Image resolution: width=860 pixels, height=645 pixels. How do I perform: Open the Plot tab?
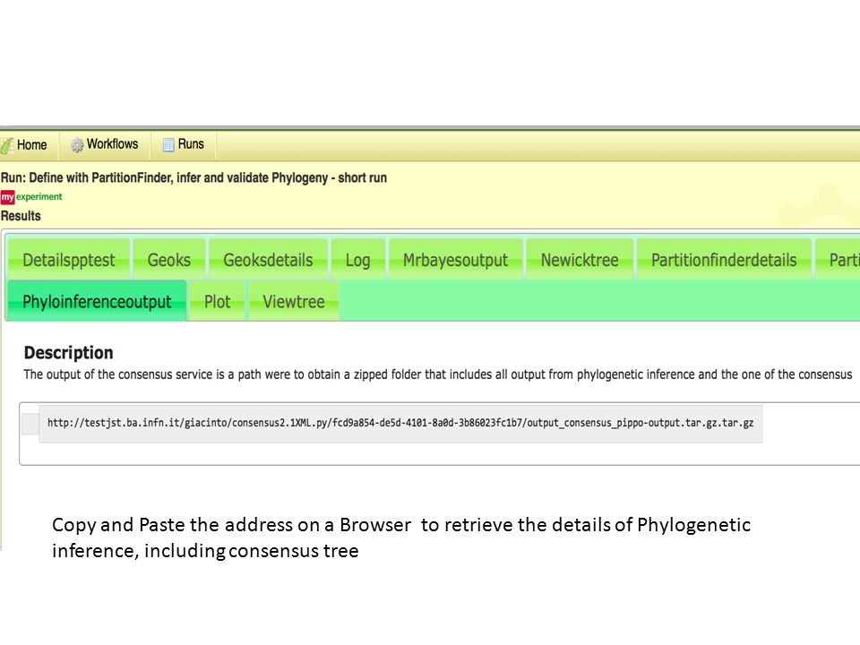(217, 301)
